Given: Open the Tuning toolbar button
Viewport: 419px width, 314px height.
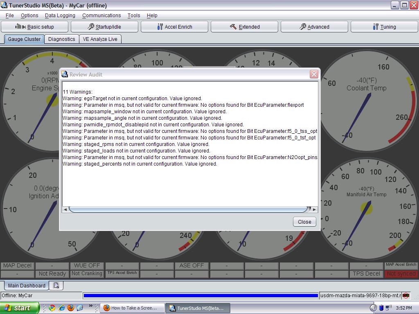Looking at the screenshot, I should tap(384, 27).
